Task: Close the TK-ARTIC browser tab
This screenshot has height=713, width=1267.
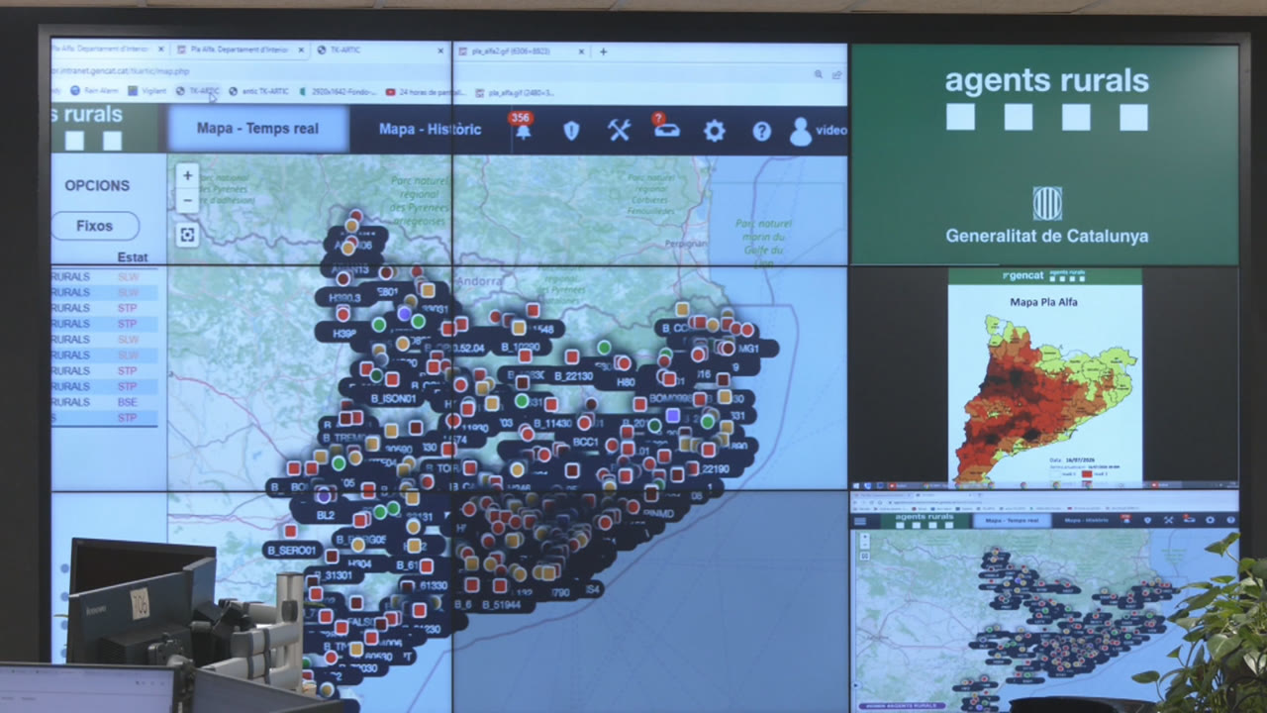Action: click(440, 51)
